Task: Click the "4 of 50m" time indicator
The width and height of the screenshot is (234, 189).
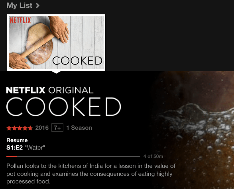Action: (153, 156)
